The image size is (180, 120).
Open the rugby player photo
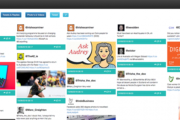[x=41, y=84]
